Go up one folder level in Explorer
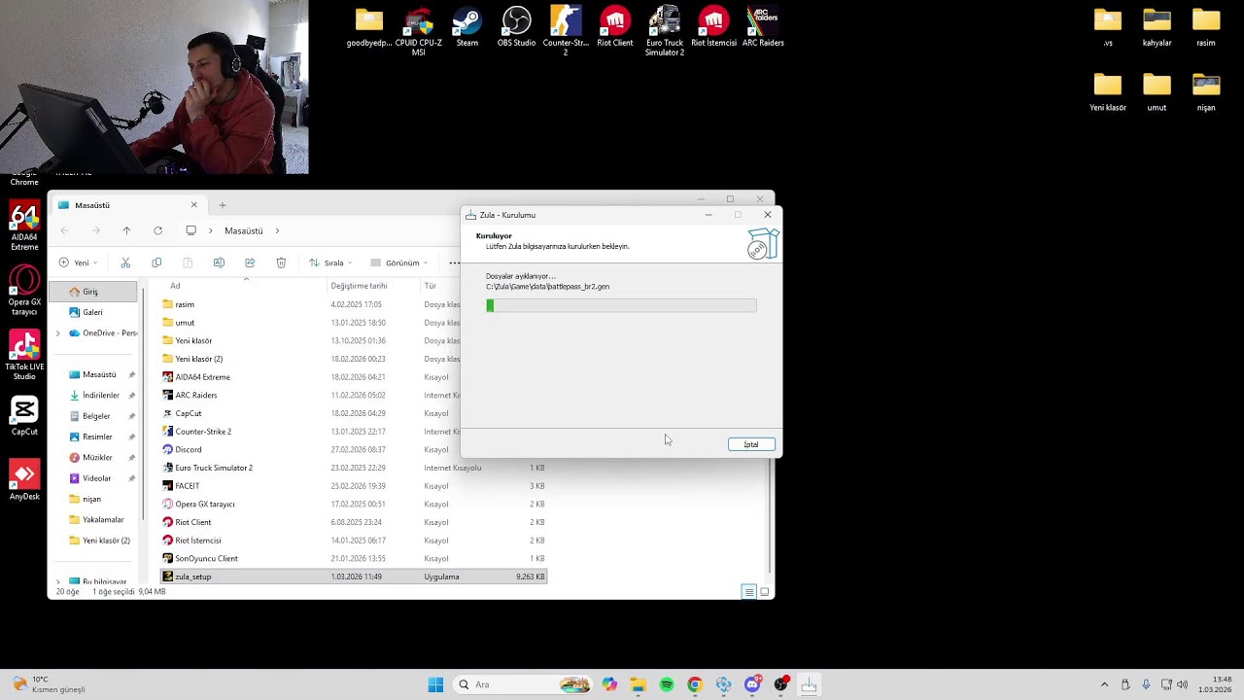 [x=126, y=230]
